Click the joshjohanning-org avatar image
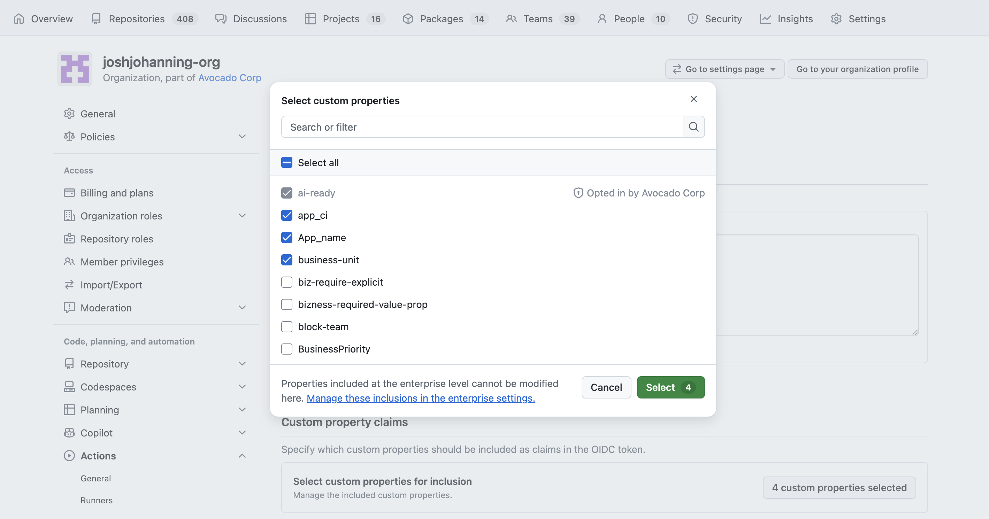Viewport: 989px width, 519px height. [x=75, y=69]
